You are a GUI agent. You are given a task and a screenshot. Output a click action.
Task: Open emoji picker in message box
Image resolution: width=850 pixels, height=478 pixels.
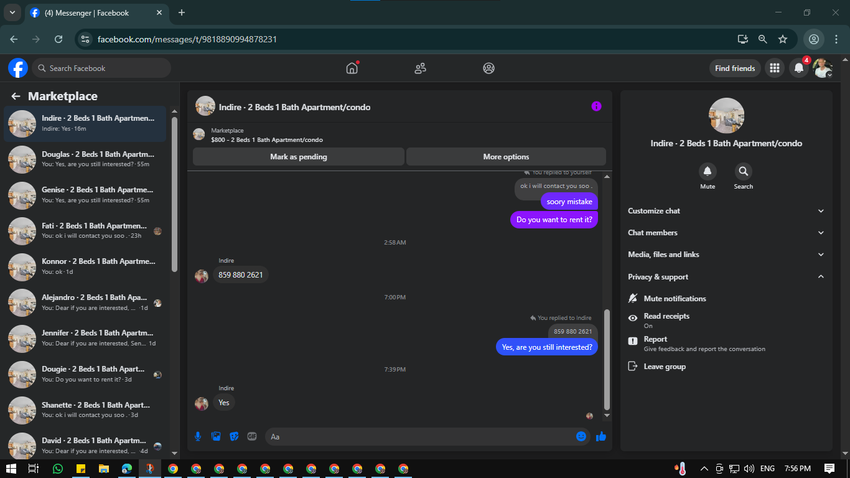(581, 436)
